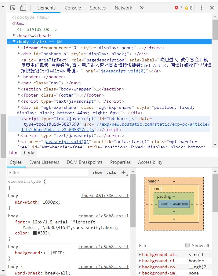The height and width of the screenshot is (276, 218).
Task: Open the more tabs chevron
Action: pos(142,8)
